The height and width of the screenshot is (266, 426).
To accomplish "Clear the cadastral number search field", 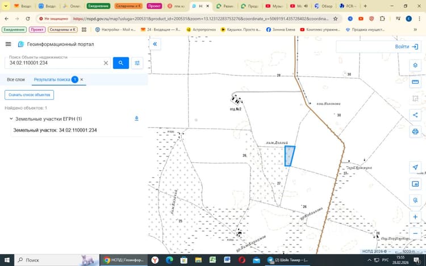I will click(x=106, y=63).
